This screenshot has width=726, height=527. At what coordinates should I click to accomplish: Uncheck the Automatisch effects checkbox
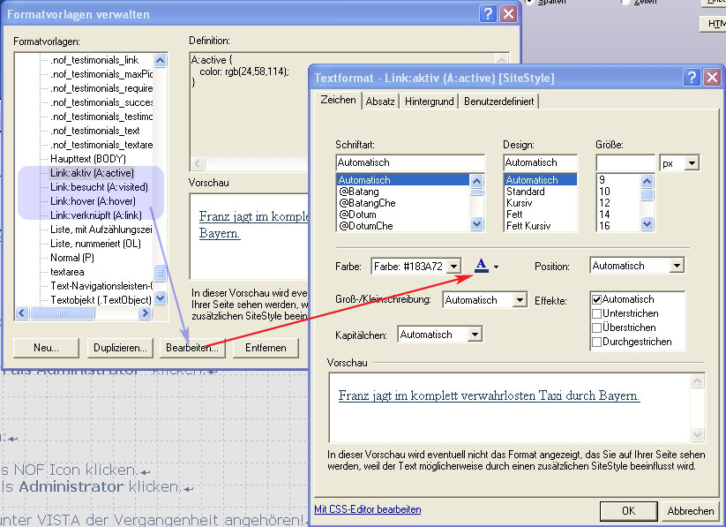[x=597, y=299]
